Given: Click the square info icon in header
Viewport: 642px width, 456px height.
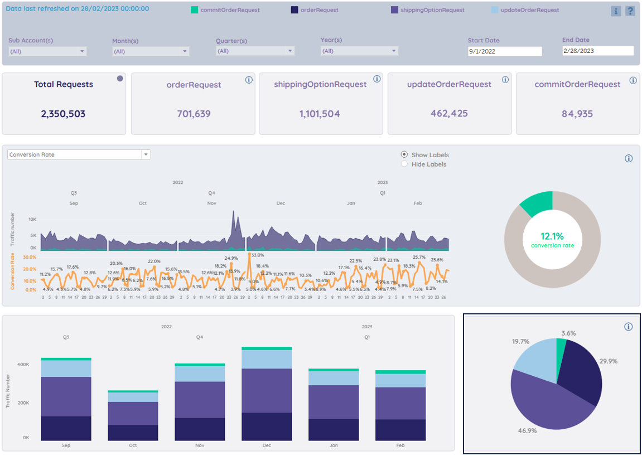Looking at the screenshot, I should pyautogui.click(x=616, y=11).
